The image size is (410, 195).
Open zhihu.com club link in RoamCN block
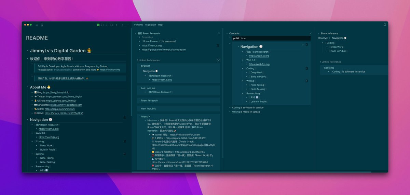pos(180,162)
